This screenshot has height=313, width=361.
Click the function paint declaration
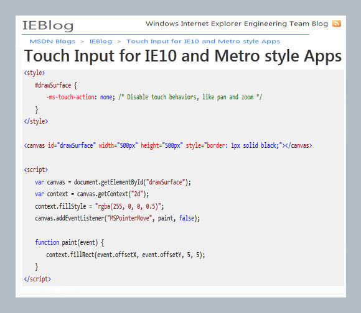point(70,242)
